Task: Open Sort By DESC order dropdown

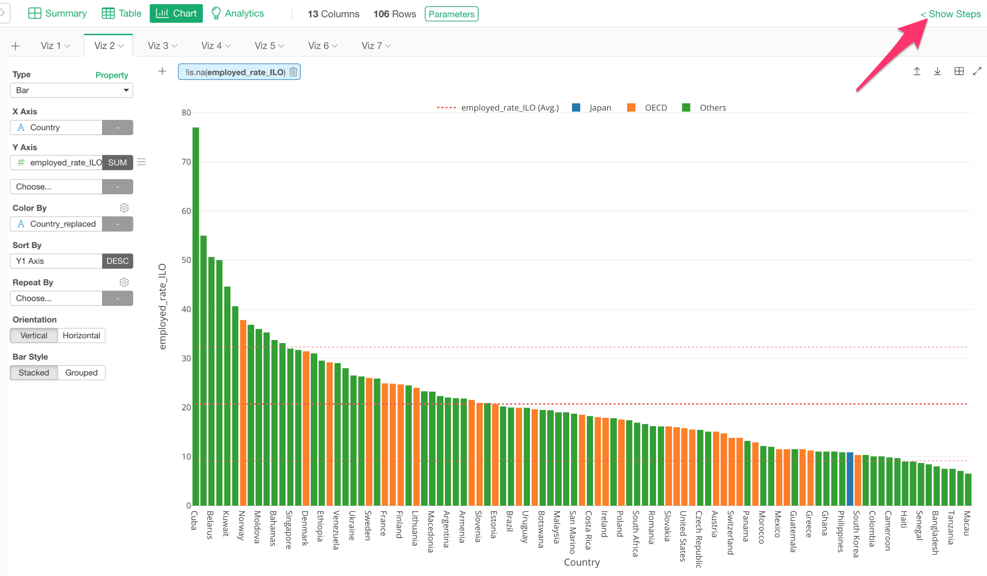Action: click(x=117, y=261)
